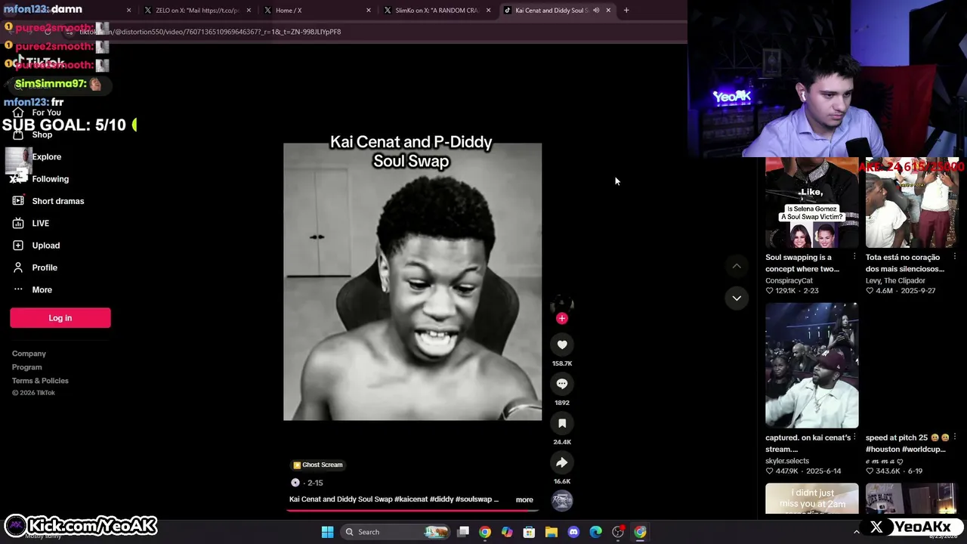The height and width of the screenshot is (544, 967).
Task: Open Copilot from the taskbar
Action: pyautogui.click(x=507, y=532)
